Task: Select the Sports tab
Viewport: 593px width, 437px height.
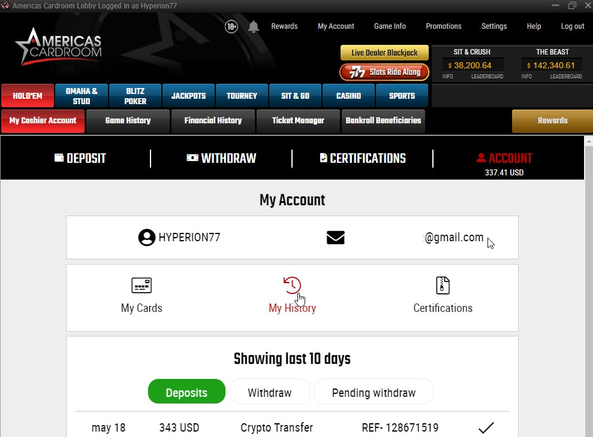Action: (x=402, y=96)
